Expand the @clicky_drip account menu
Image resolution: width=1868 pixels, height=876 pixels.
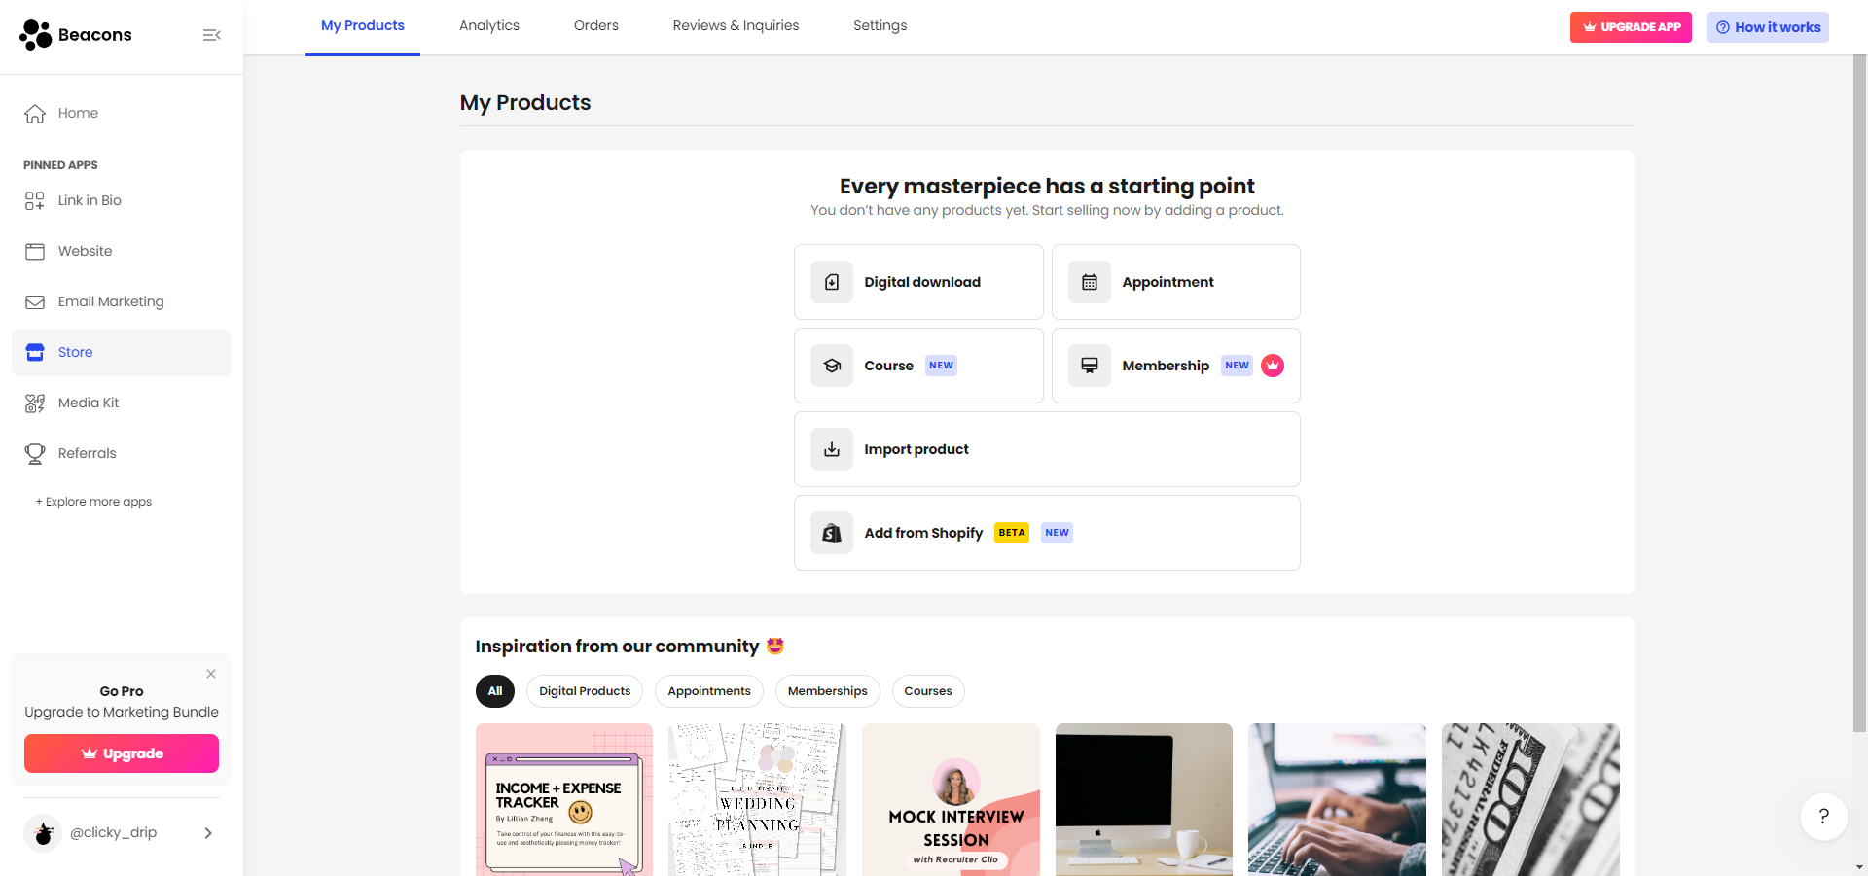click(208, 833)
